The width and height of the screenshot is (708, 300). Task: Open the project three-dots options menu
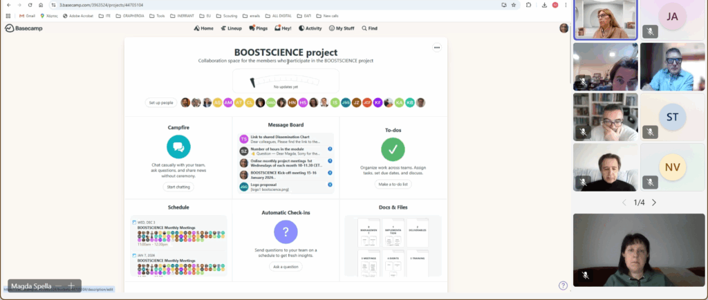(x=437, y=48)
